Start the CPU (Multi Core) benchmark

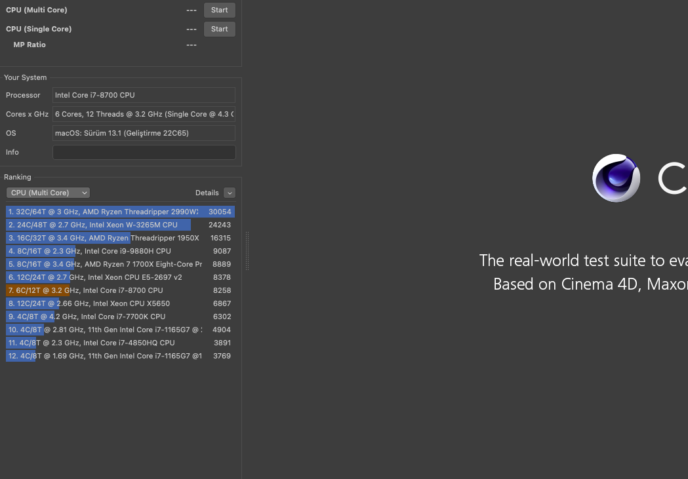click(219, 10)
